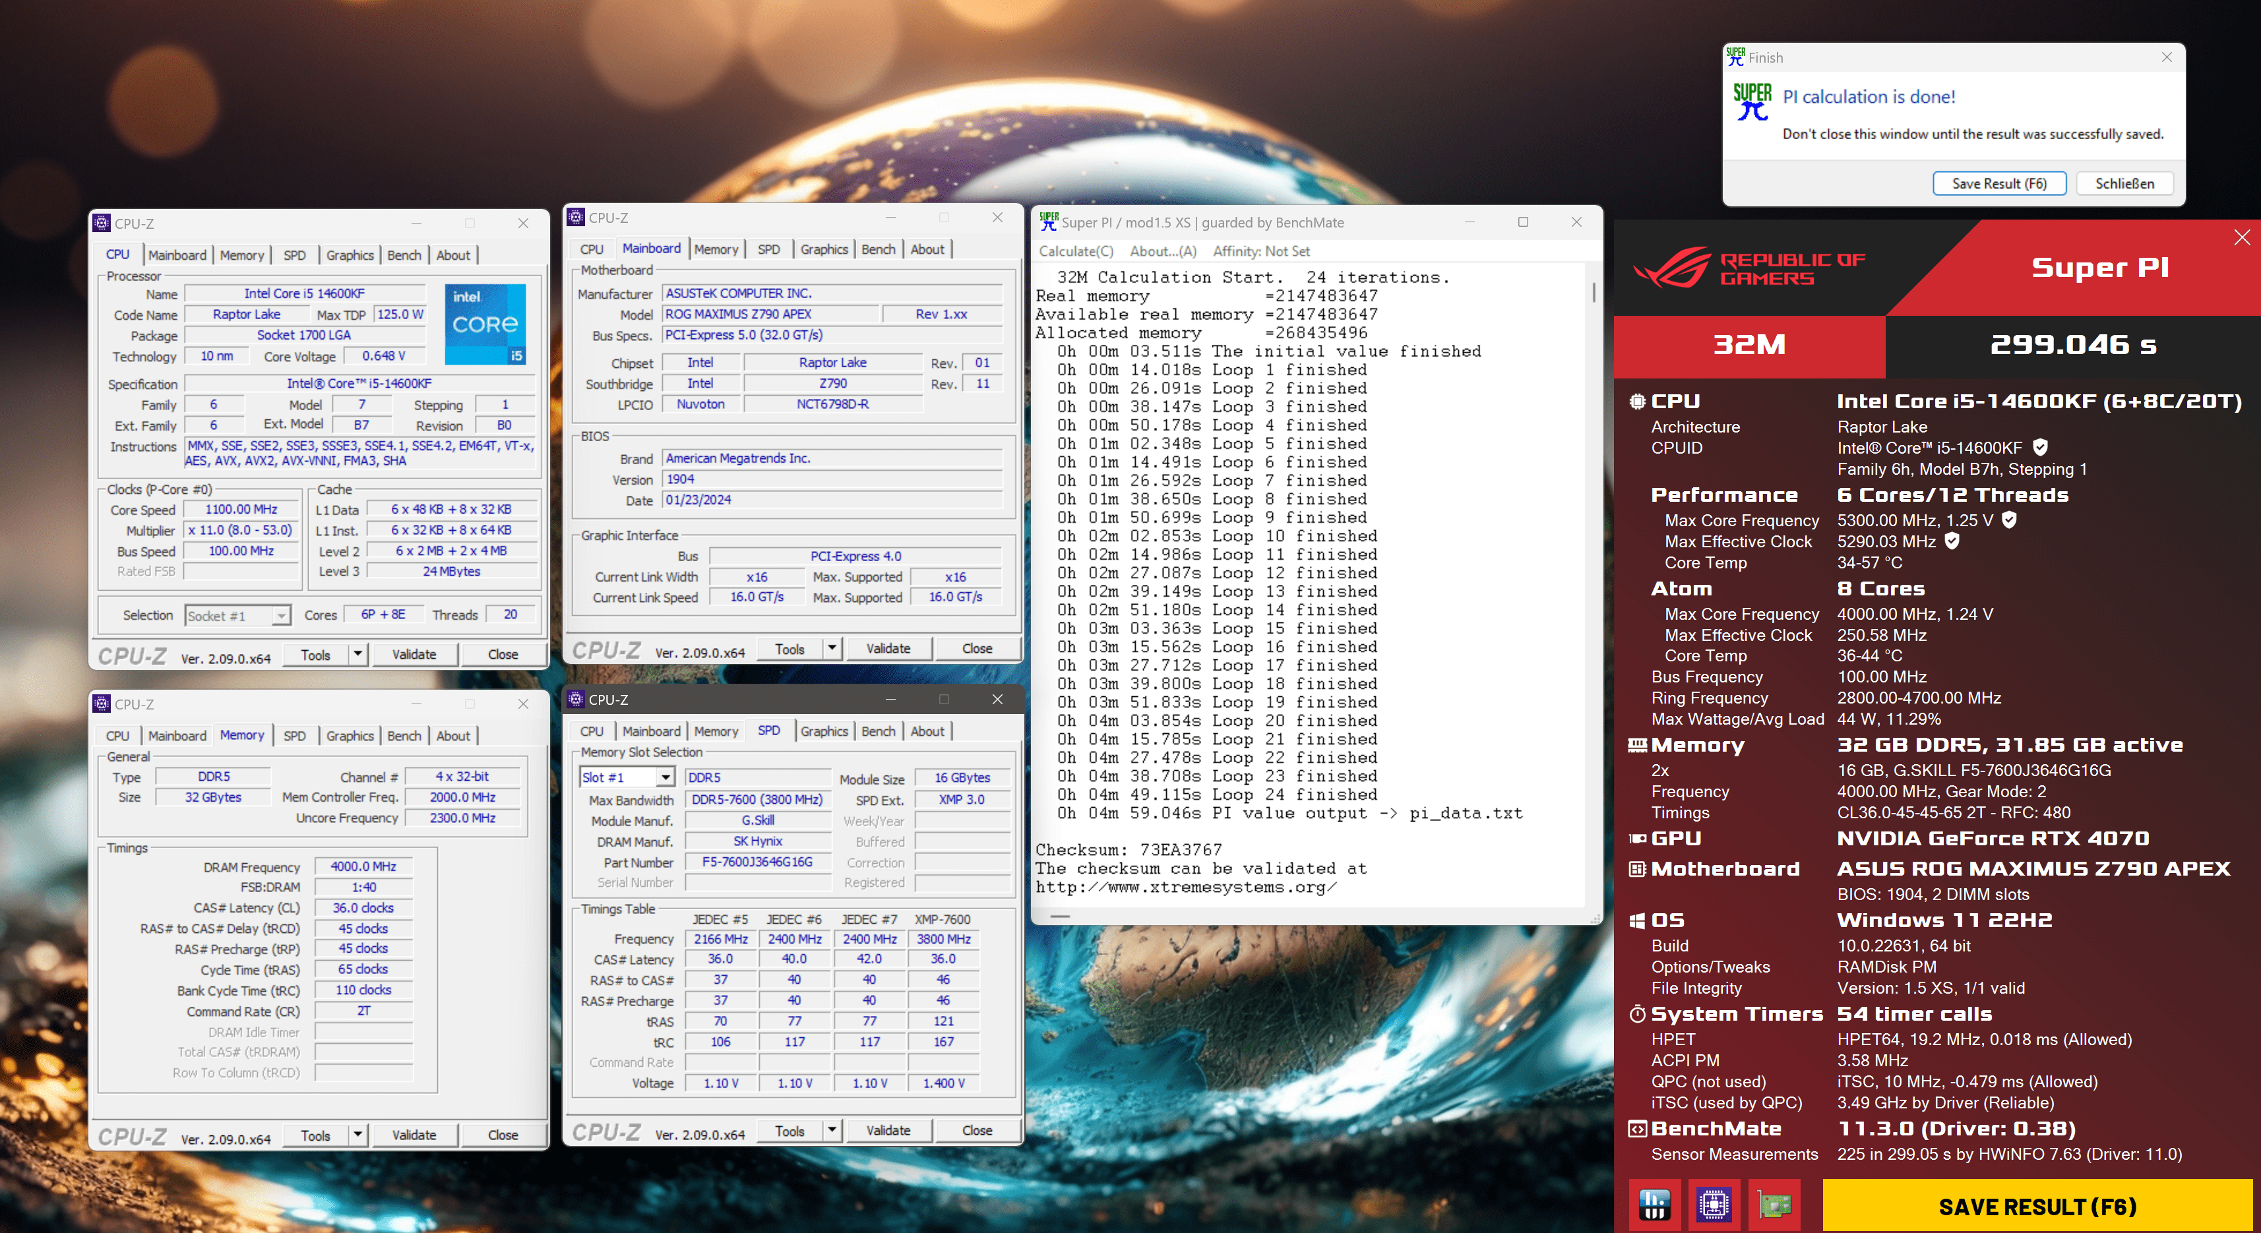Launch CPU-Z icon in BenchMate panel
This screenshot has width=2261, height=1233.
(x=1714, y=1205)
